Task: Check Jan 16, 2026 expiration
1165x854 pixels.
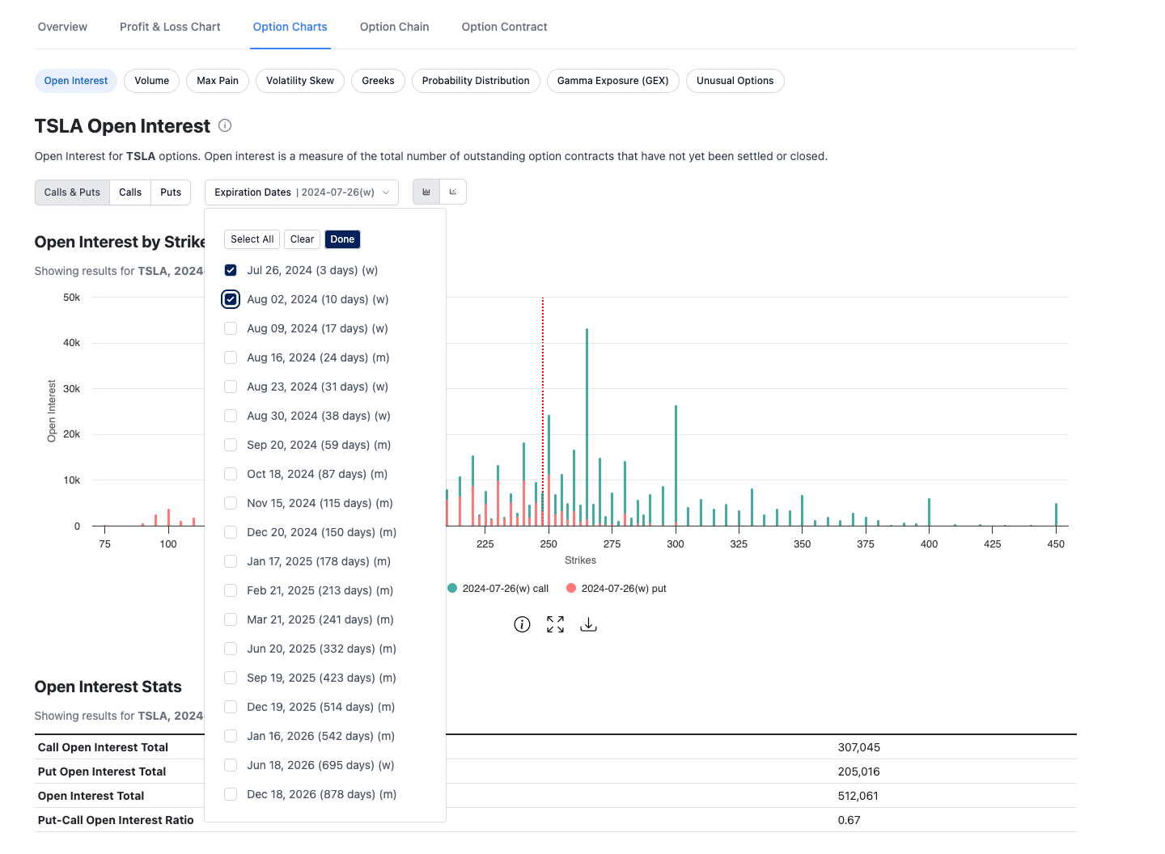Action: click(231, 736)
